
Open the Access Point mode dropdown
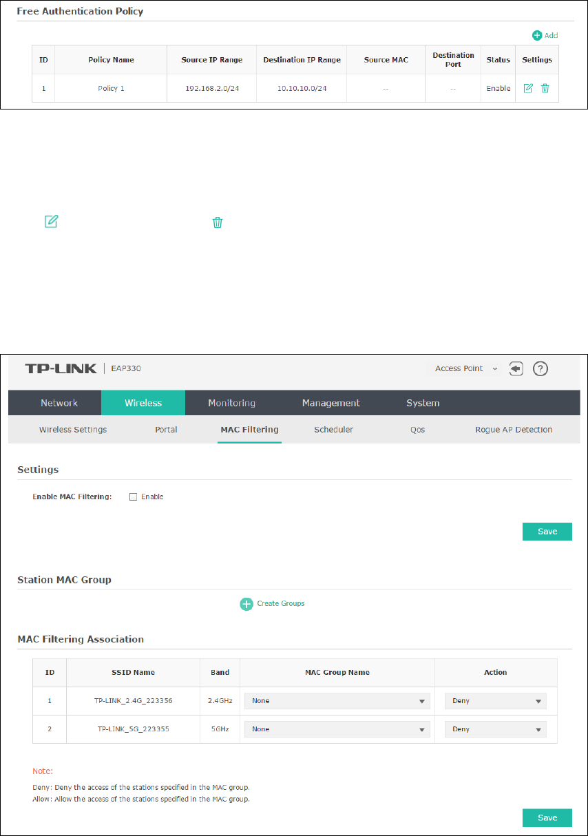(x=465, y=368)
